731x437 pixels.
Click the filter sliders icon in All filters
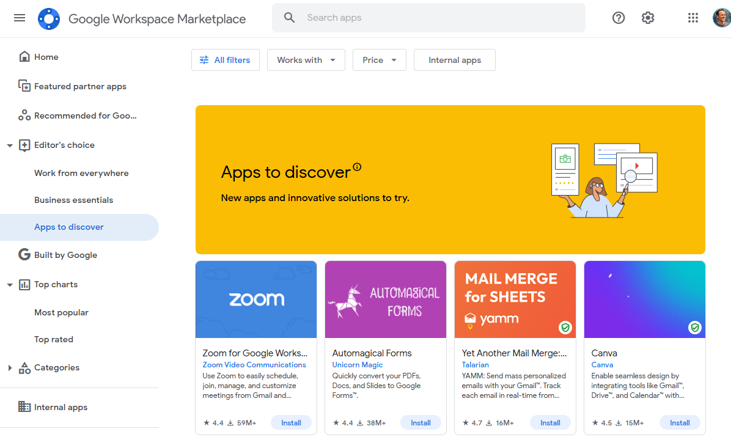coord(204,60)
